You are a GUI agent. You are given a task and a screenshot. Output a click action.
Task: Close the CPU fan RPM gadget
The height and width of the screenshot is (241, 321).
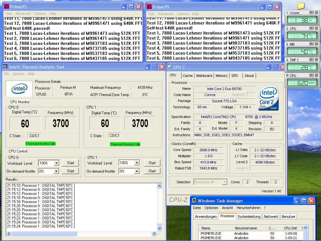317,75
